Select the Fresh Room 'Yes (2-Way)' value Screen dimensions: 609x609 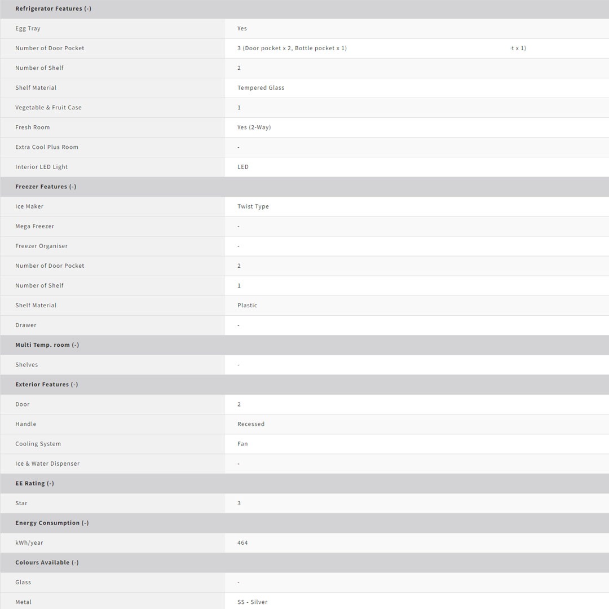[x=254, y=127]
